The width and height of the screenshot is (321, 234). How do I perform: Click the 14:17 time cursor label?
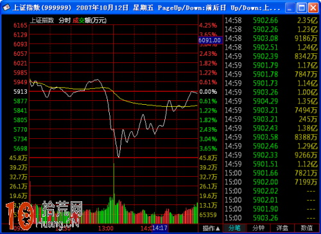pos(160,228)
